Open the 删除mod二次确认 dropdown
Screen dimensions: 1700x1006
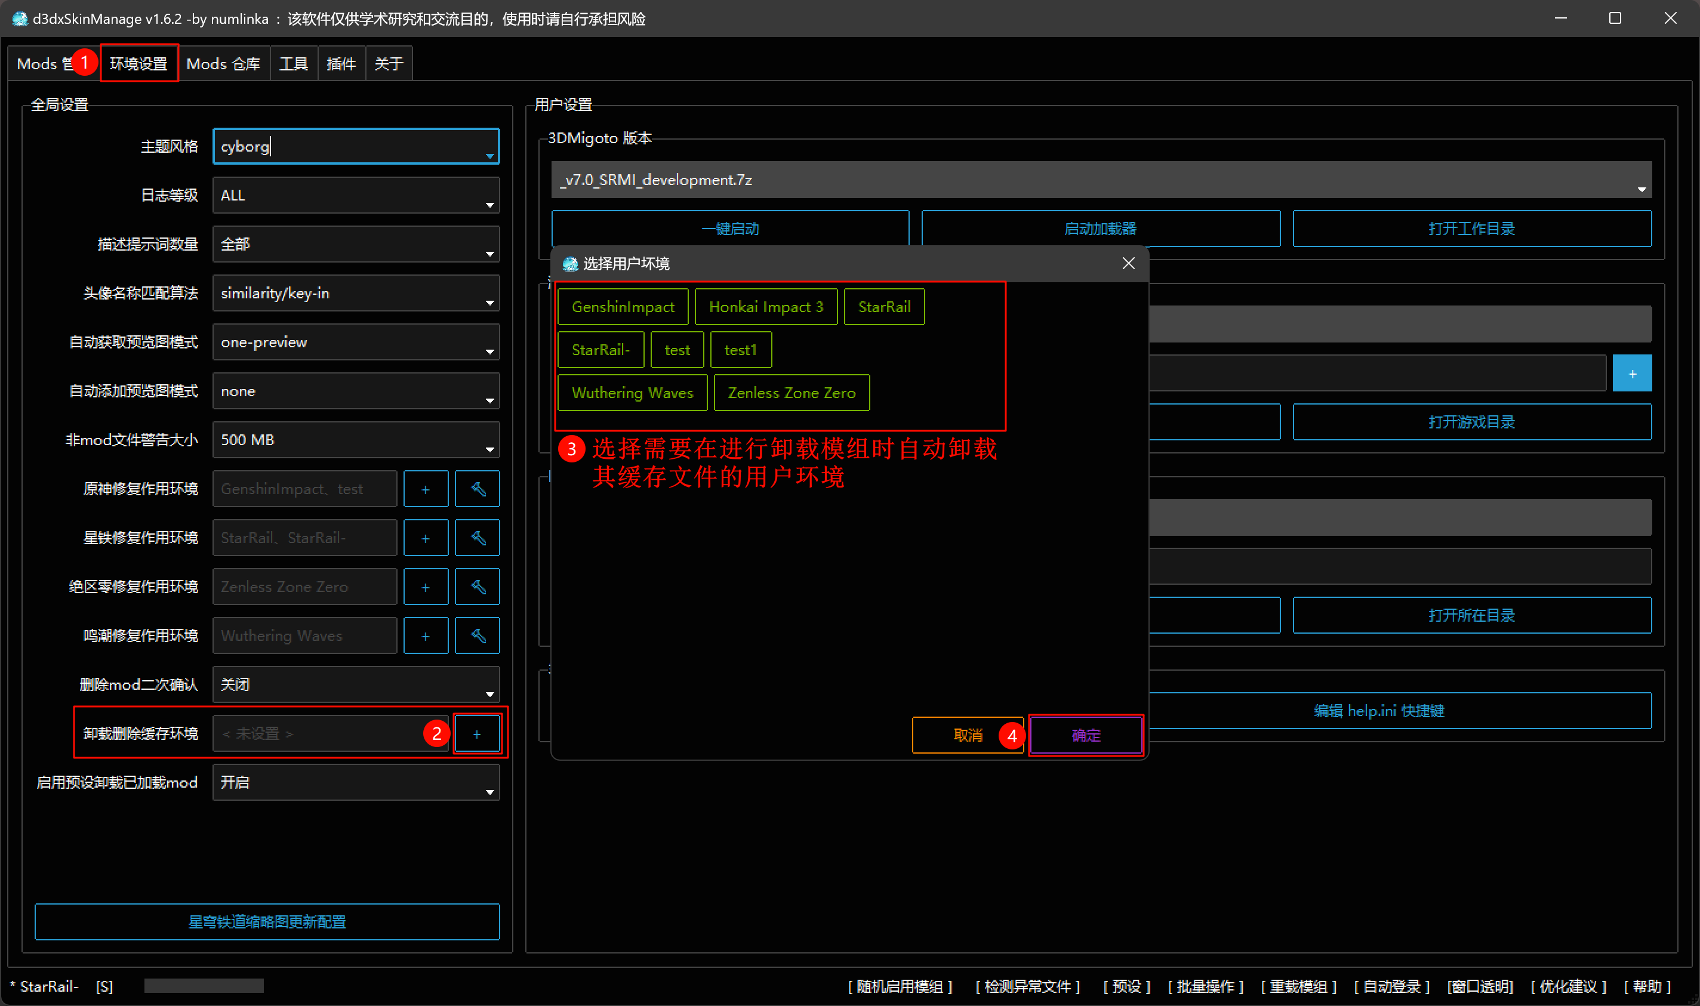(x=356, y=684)
